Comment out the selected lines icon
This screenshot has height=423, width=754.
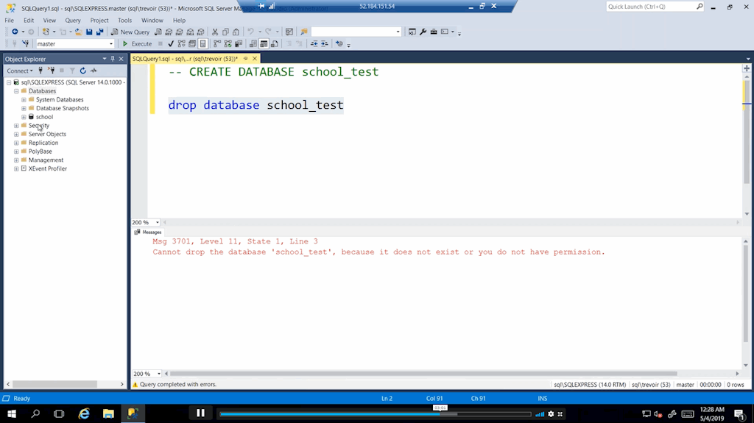click(289, 43)
